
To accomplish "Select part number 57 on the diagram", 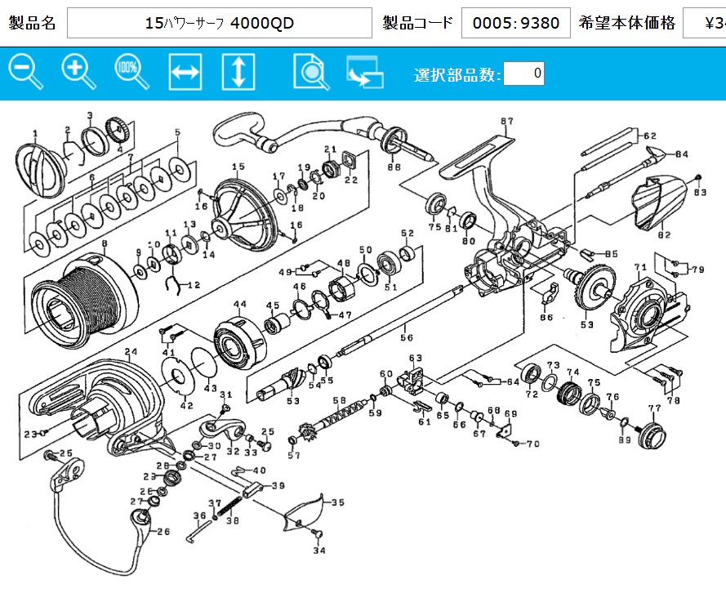I will click(294, 456).
